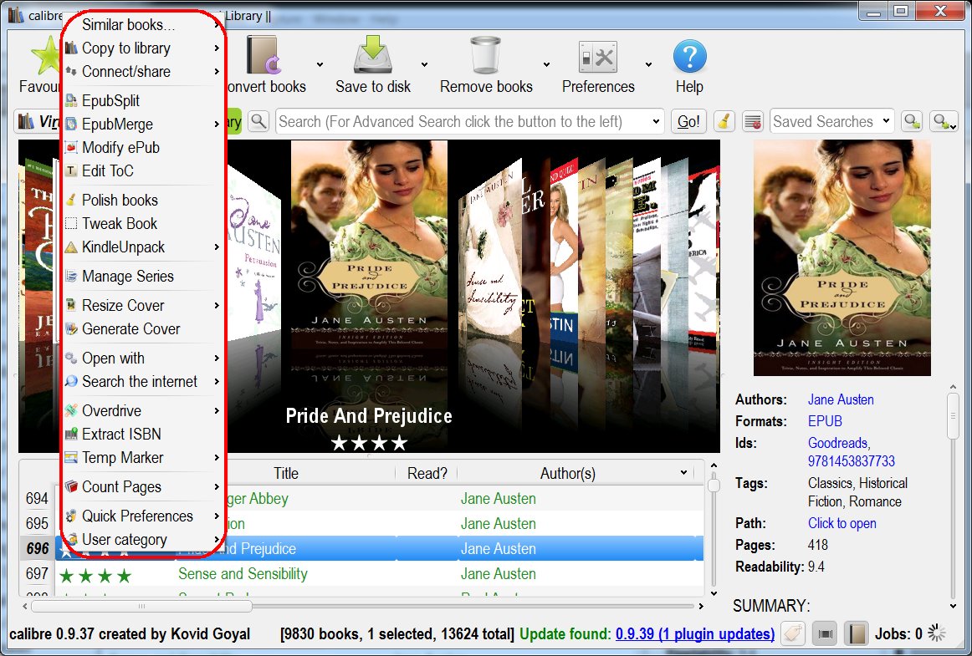Open the Jane Austen author link

(x=841, y=399)
